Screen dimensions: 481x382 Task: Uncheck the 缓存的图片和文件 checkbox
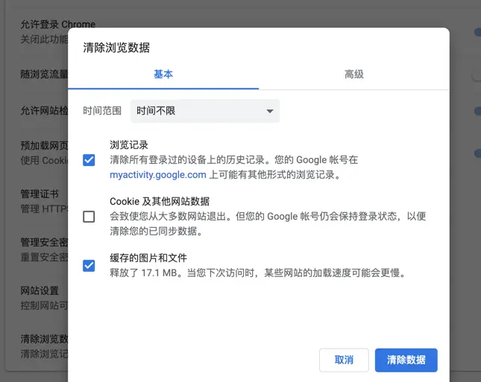coord(89,266)
